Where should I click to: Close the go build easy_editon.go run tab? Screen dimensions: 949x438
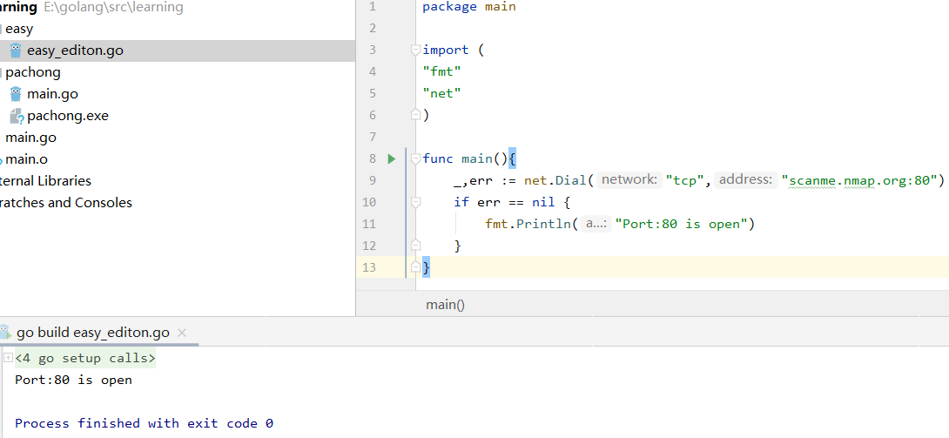[182, 333]
